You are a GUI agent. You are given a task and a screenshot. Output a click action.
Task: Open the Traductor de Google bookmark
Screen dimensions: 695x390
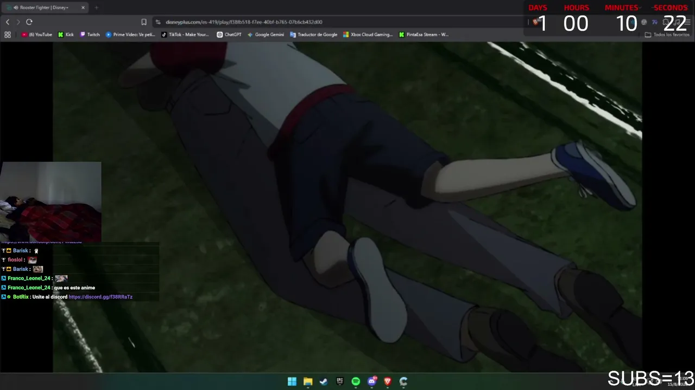coord(314,35)
